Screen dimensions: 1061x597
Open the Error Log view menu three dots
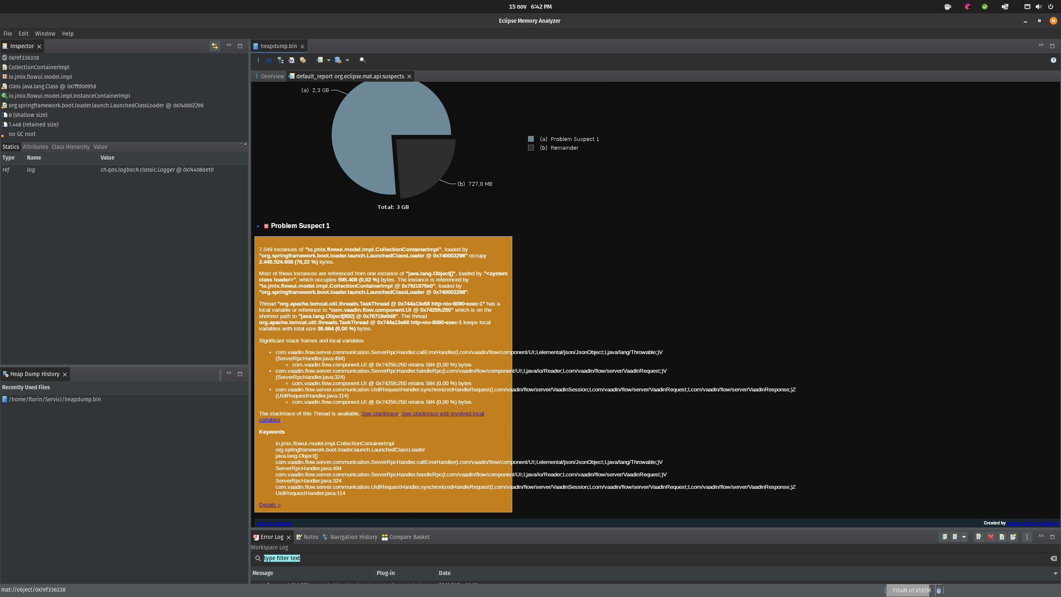(1027, 537)
